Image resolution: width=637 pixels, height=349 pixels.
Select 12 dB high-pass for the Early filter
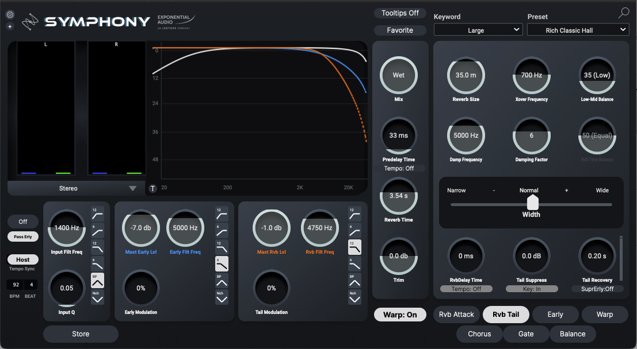tap(222, 214)
